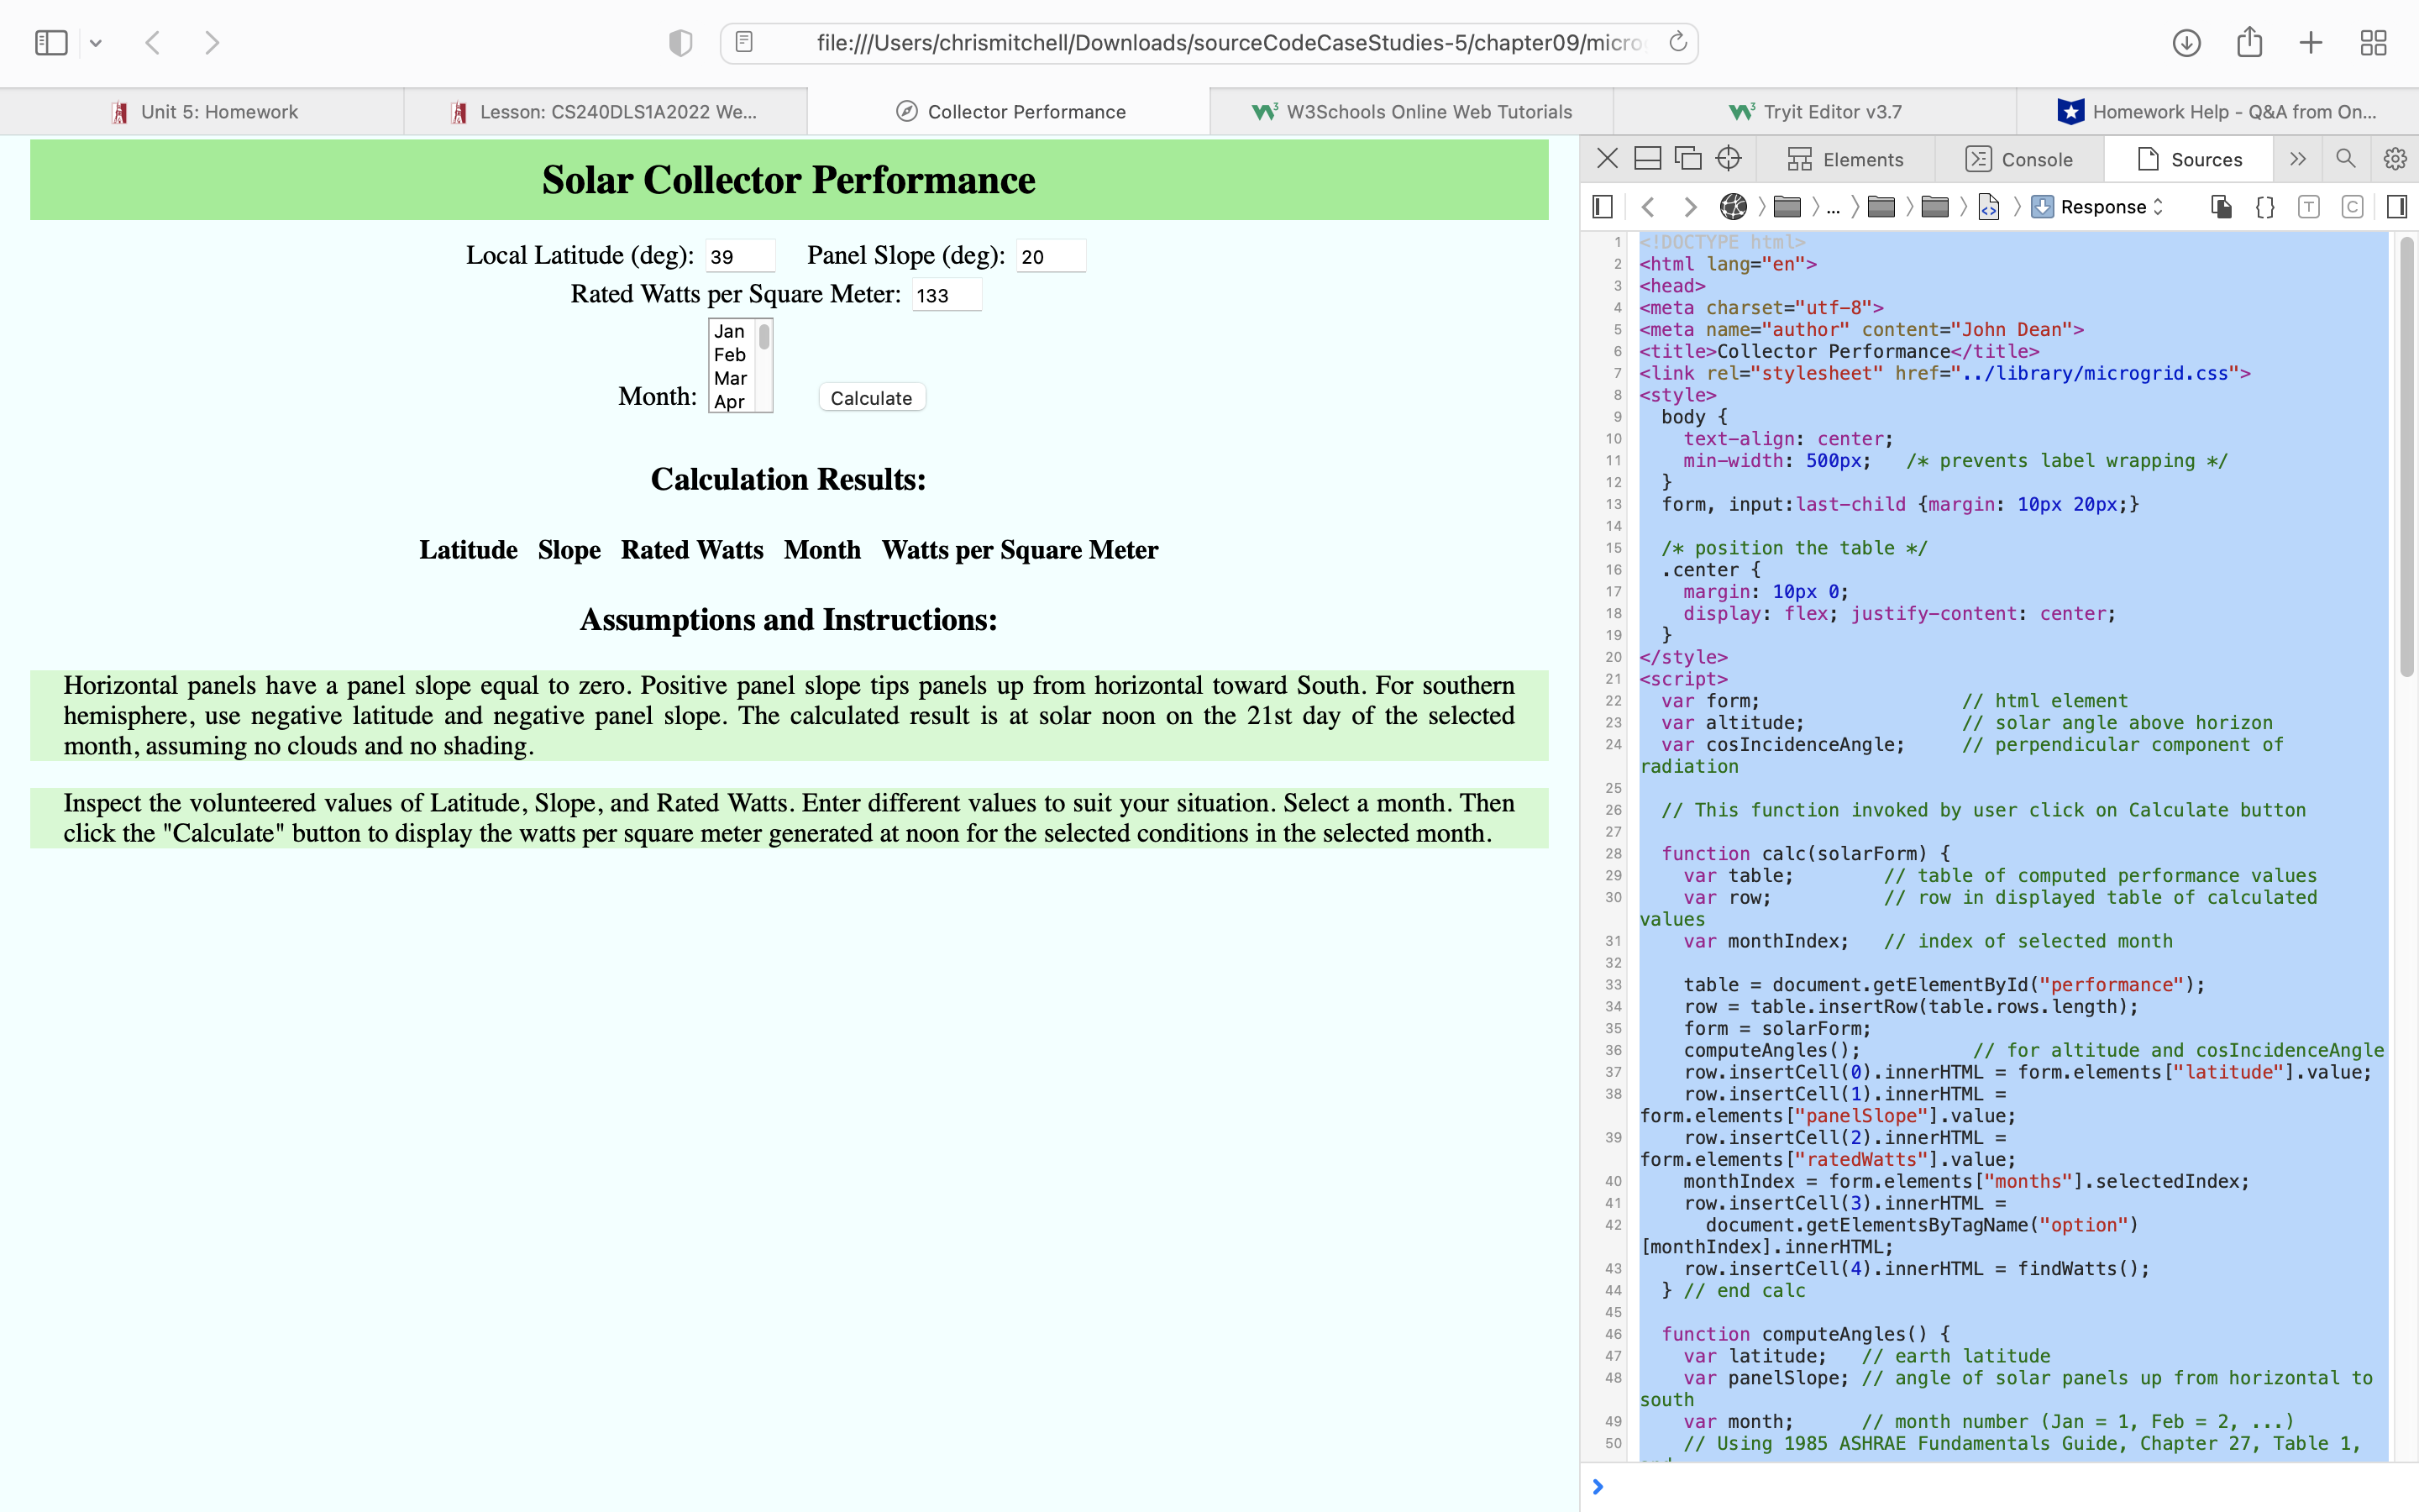Toggle the inspector navigation sidebar
The image size is (2419, 1512).
pyautogui.click(x=1603, y=207)
